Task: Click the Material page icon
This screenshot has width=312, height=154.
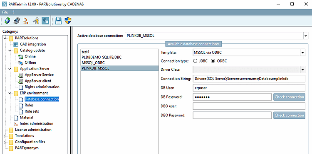Action: coord(16,118)
